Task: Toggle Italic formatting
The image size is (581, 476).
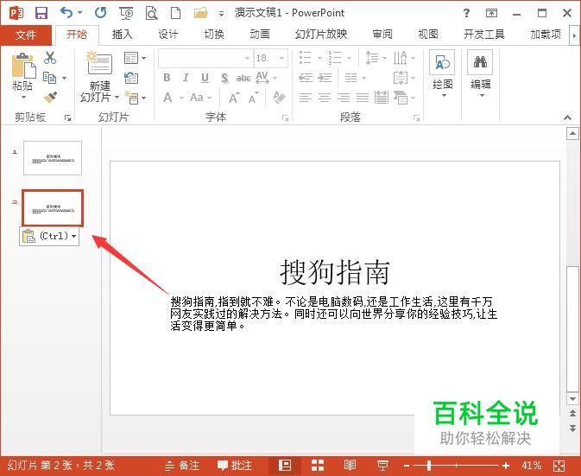Action: click(x=186, y=78)
